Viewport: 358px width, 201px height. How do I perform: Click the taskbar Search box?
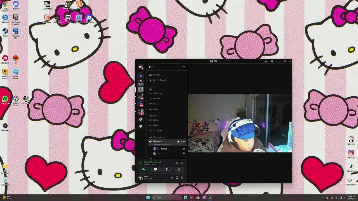[167, 198]
